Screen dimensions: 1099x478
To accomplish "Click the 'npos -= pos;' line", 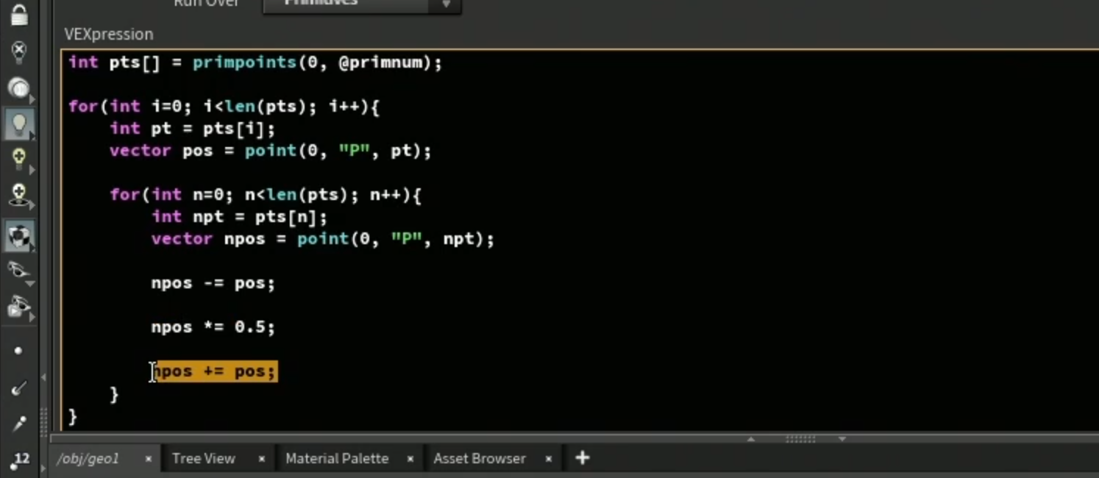I will (x=213, y=283).
